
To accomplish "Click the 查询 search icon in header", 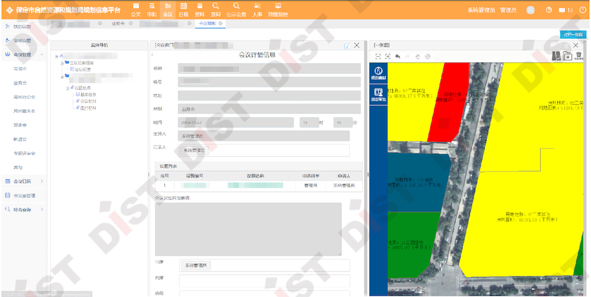I will point(216,9).
